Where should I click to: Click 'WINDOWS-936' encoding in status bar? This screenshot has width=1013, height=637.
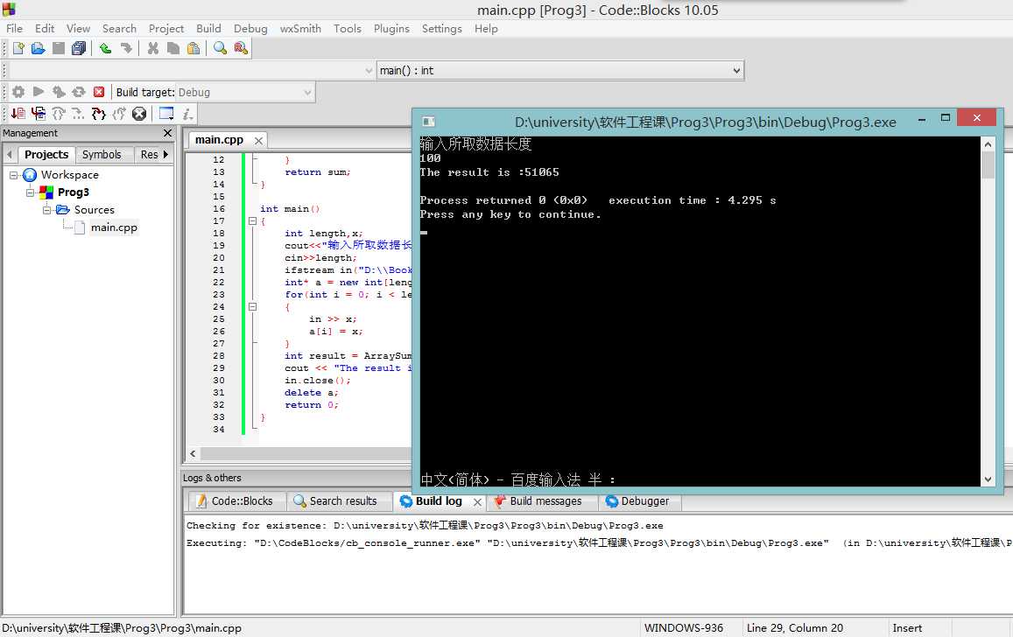(x=684, y=628)
